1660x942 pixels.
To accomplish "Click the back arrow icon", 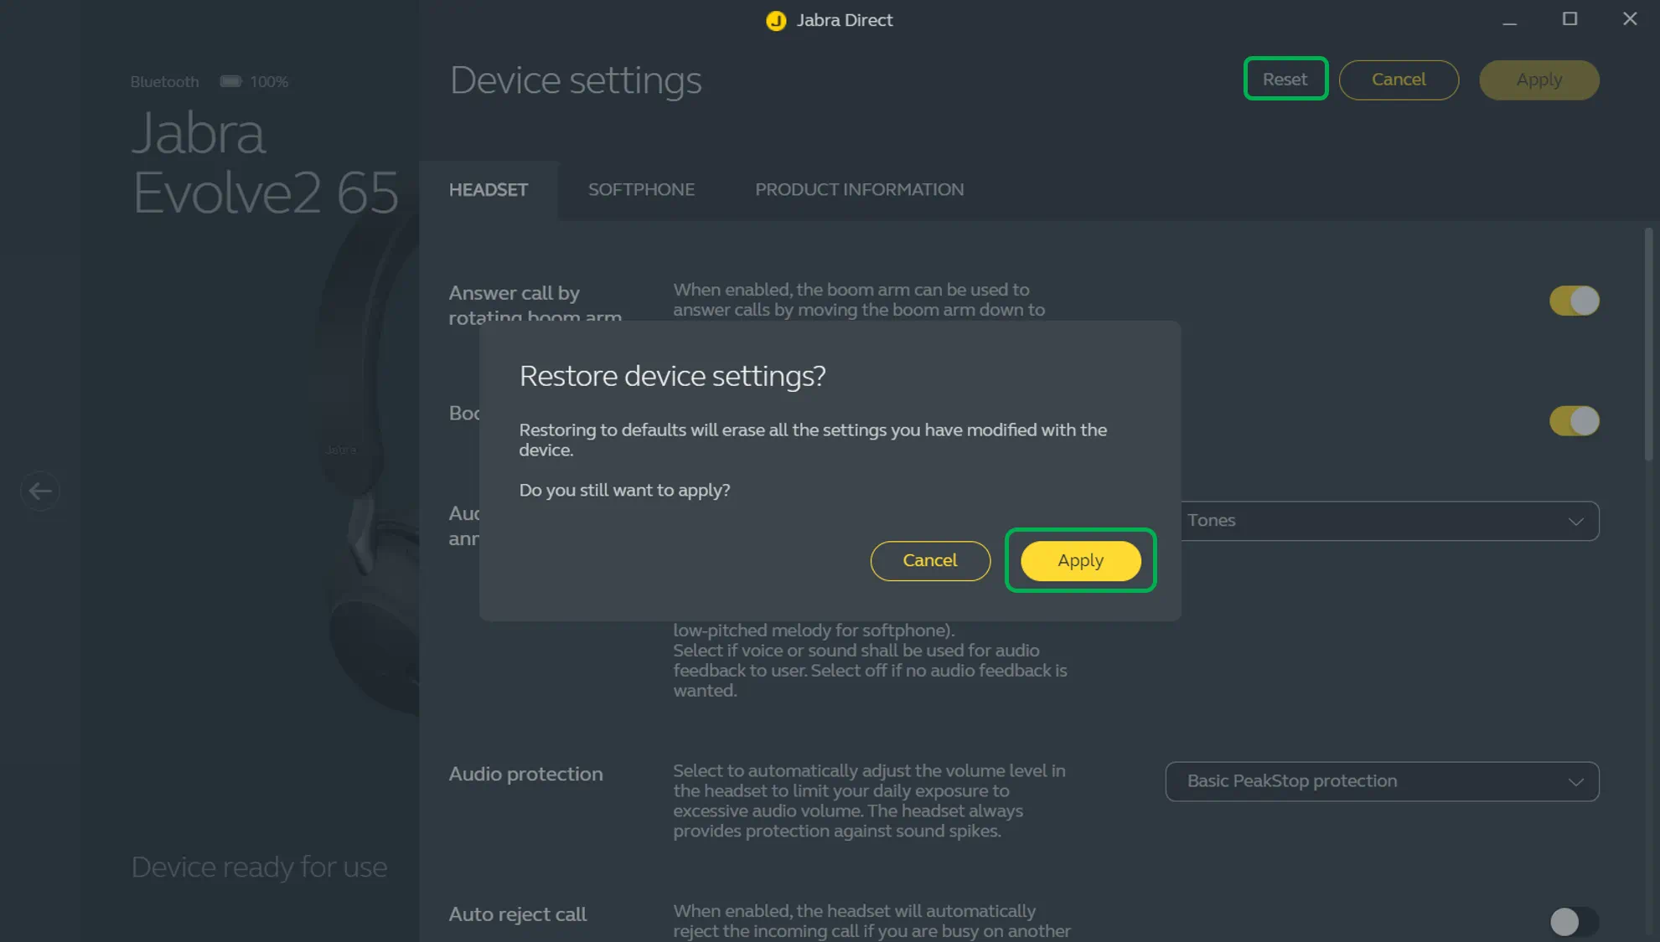I will 40,492.
